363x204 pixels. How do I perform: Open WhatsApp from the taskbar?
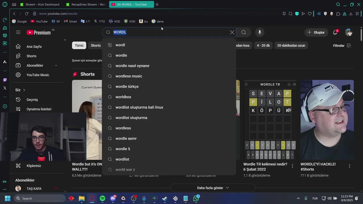(x=196, y=198)
